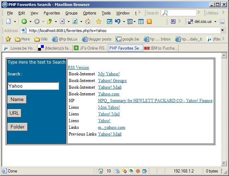Screen dimensions: 229x176
Task: Click the Add Favorite star in links bar
Action: [8, 39]
